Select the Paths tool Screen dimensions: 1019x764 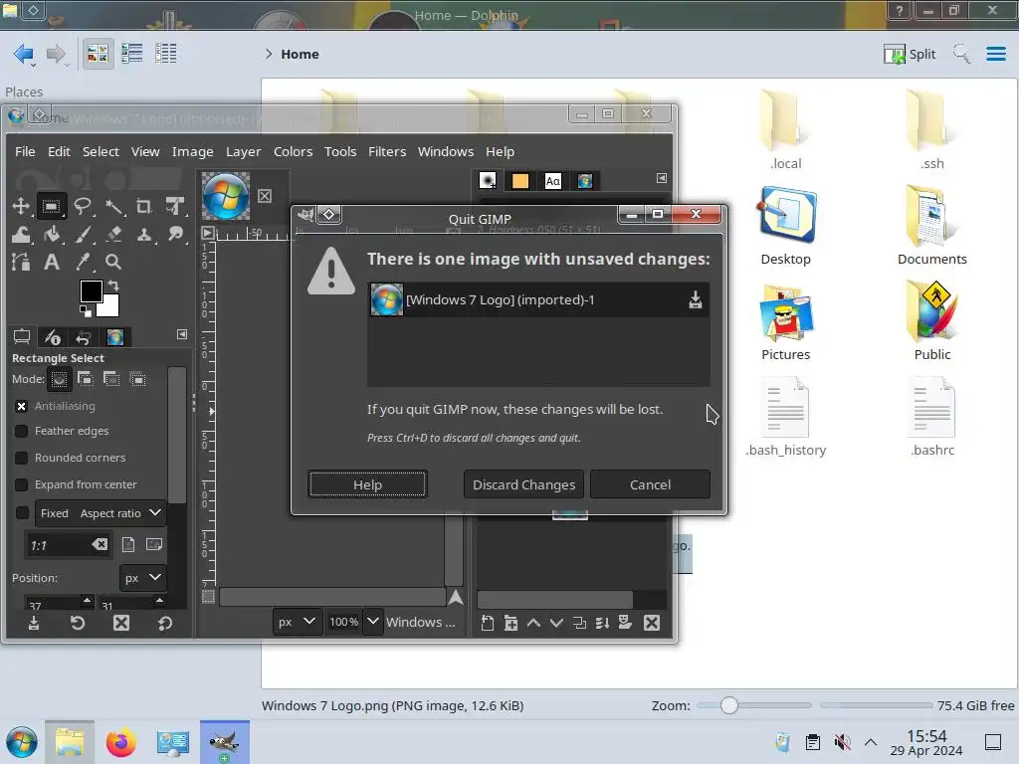(21, 262)
